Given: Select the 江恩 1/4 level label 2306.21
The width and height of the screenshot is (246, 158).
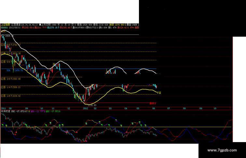Looking at the screenshot, I should (x=11, y=87).
